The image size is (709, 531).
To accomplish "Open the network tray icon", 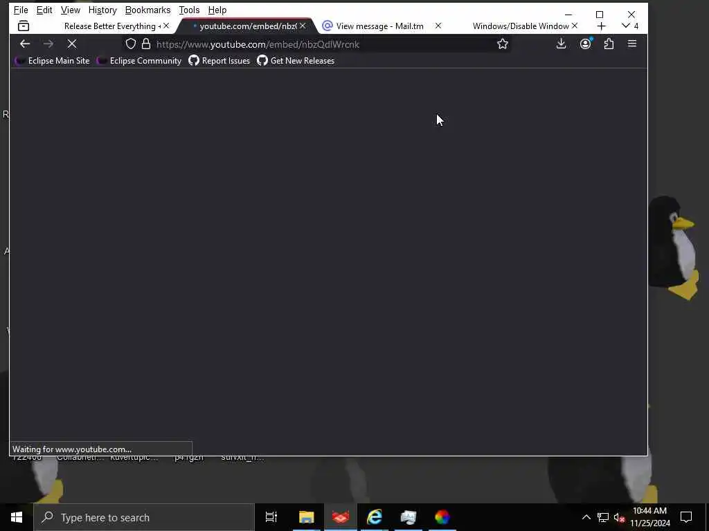I will point(603,517).
